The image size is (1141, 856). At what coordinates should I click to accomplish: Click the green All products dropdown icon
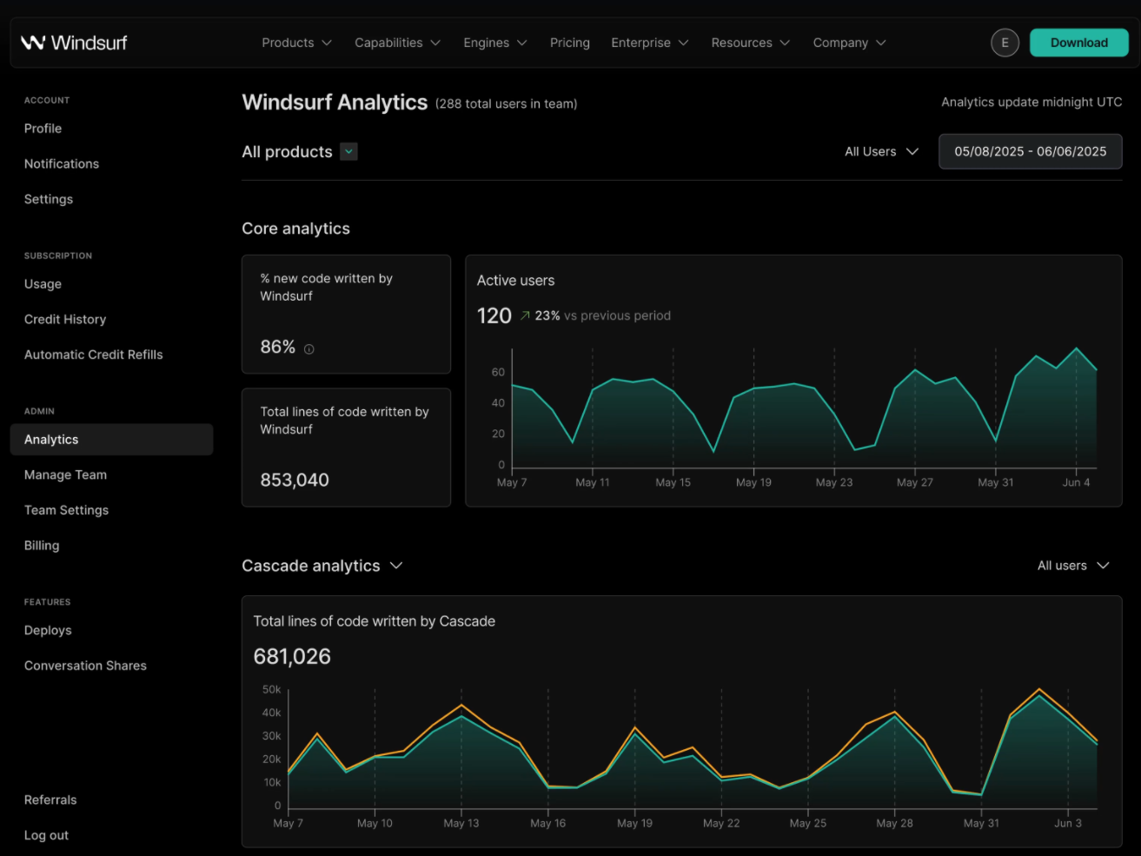coord(348,151)
